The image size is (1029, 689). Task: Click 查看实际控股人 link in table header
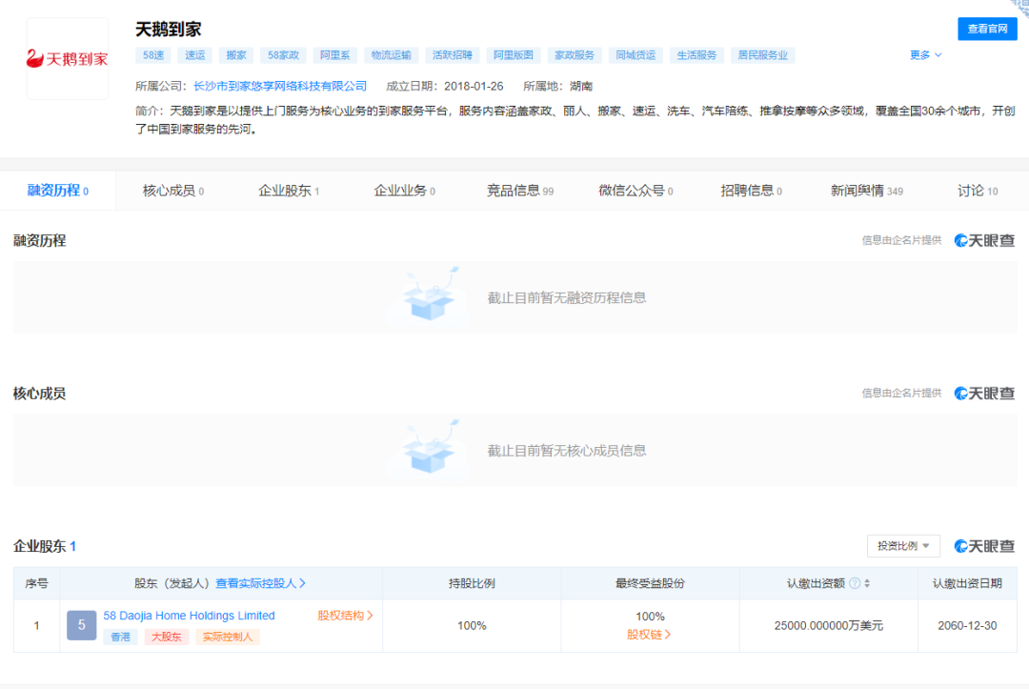pos(260,583)
